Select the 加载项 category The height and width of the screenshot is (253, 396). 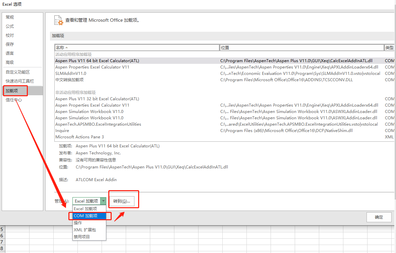point(22,91)
